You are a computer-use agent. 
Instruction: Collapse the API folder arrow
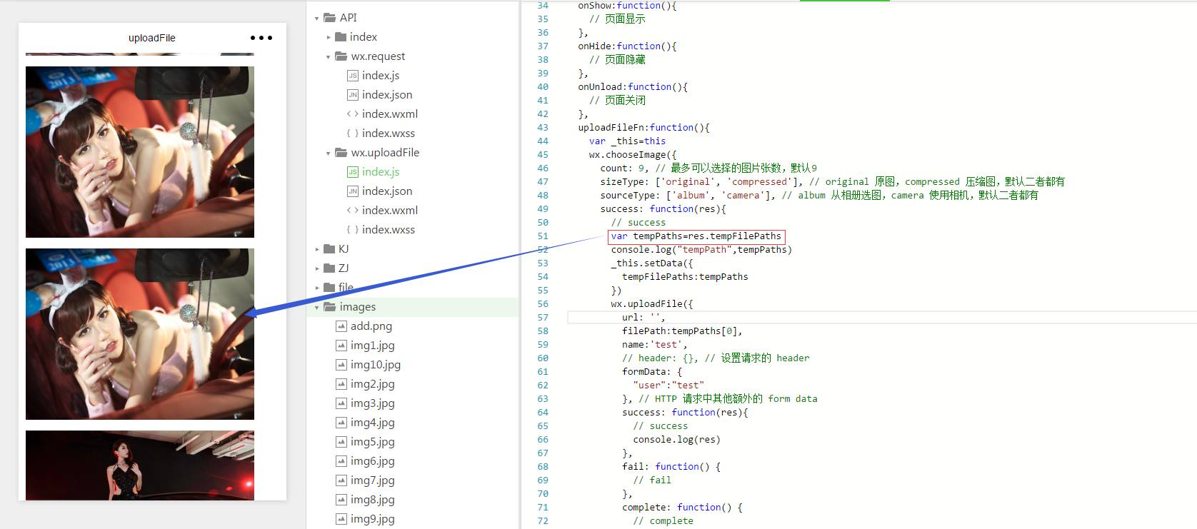tap(317, 18)
